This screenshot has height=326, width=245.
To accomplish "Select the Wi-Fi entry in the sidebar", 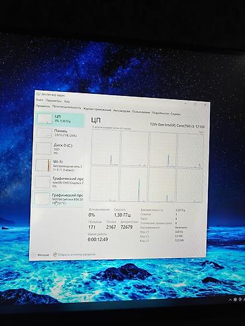I will pyautogui.click(x=58, y=165).
